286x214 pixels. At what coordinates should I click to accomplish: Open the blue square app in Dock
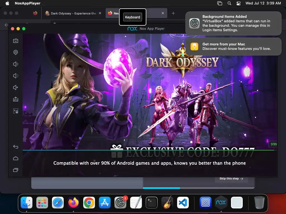point(206,203)
